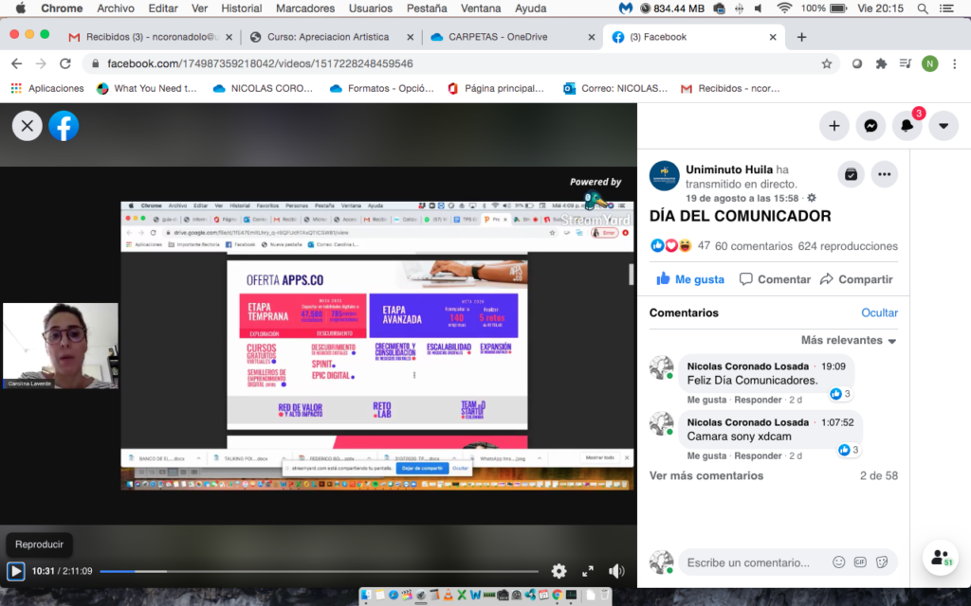971x606 pixels.
Task: Open the Apple menu
Action: pyautogui.click(x=21, y=9)
